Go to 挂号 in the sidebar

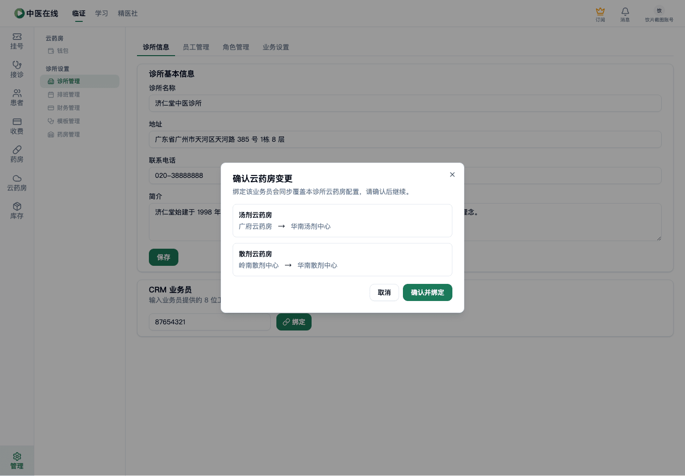17,41
